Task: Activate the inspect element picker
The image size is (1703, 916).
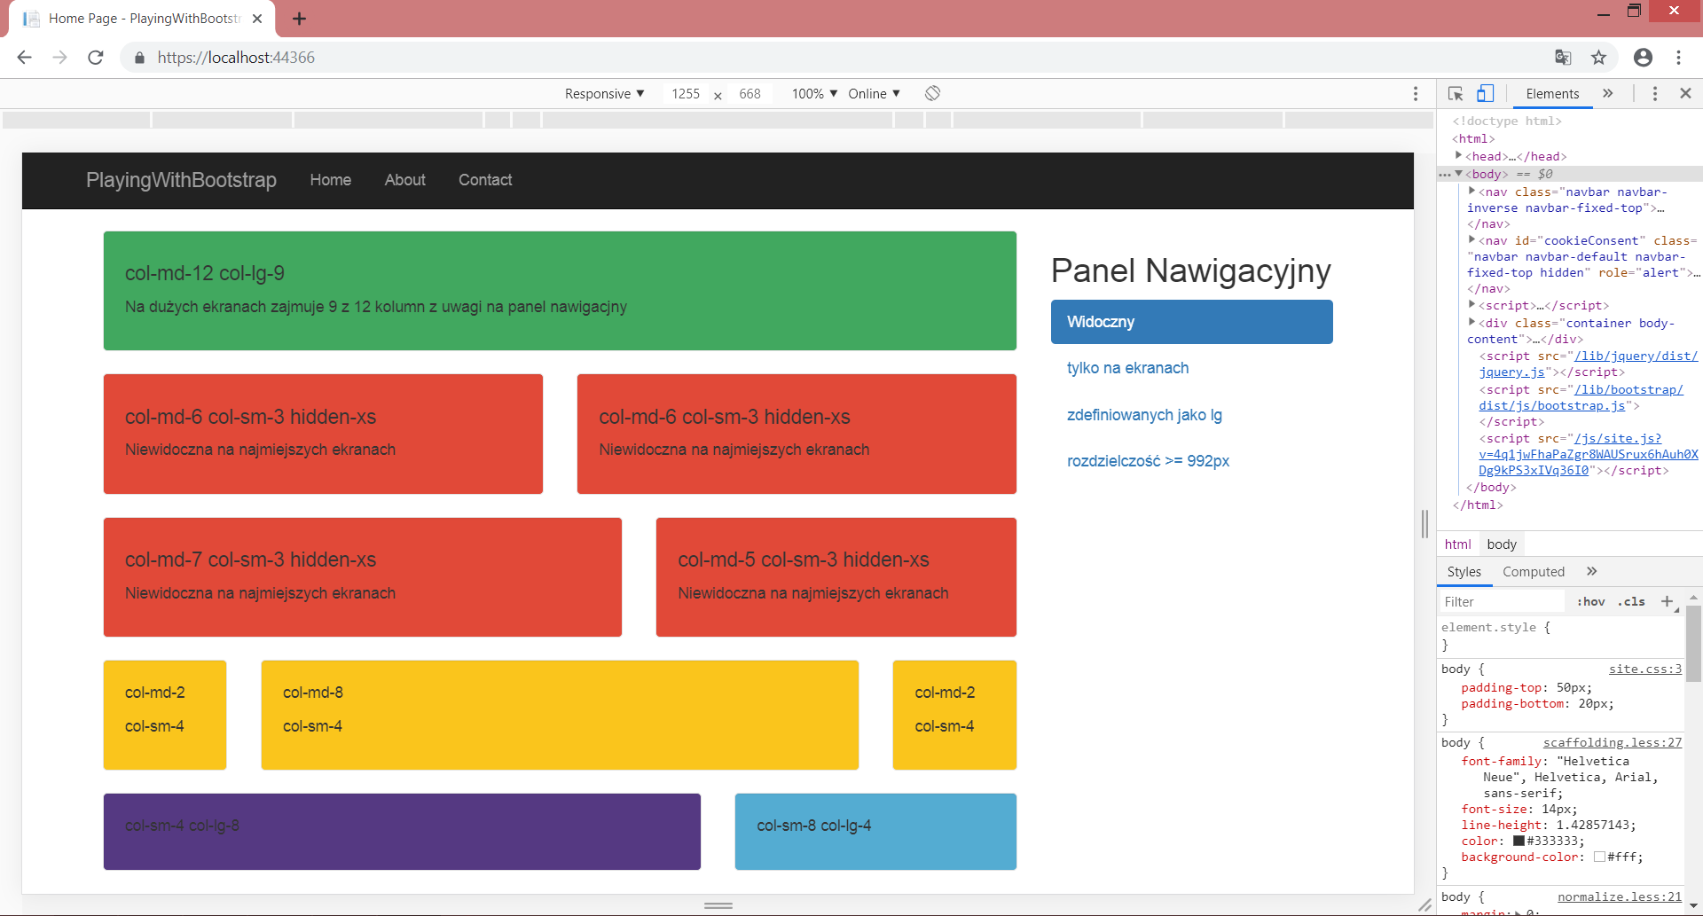Action: [x=1456, y=94]
